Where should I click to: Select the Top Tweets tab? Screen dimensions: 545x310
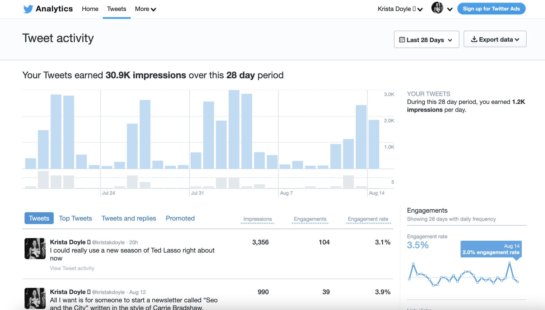[x=75, y=218]
